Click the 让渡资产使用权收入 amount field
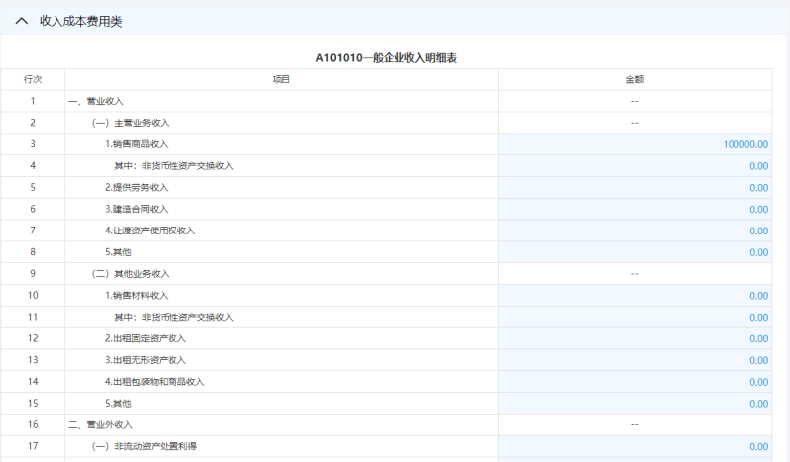 point(634,231)
